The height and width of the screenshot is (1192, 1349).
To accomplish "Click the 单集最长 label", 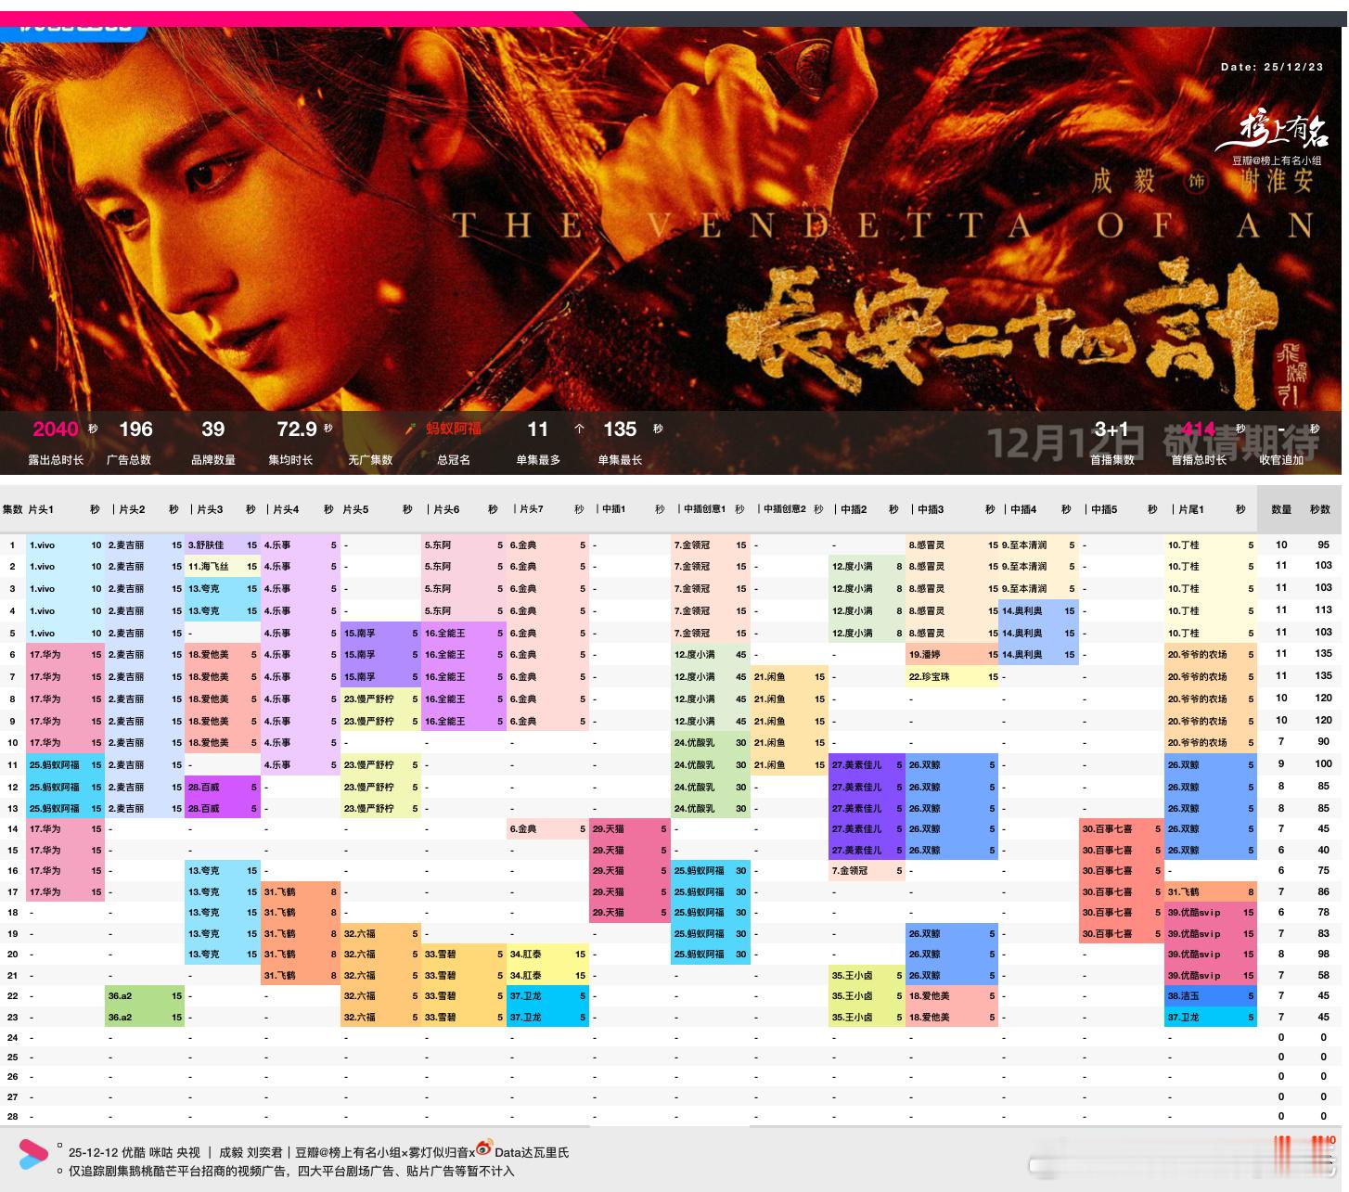I will pos(620,460).
